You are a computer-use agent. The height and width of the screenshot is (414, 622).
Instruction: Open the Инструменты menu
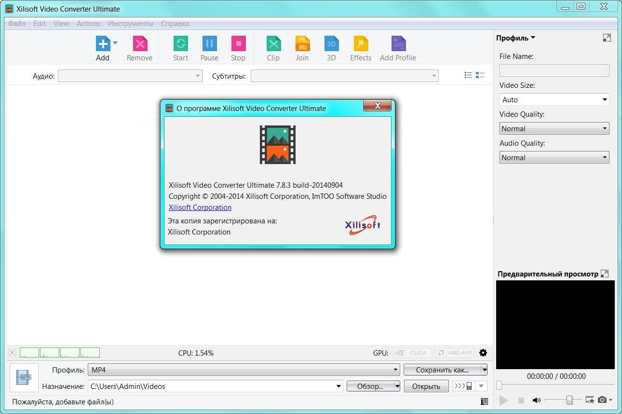131,23
